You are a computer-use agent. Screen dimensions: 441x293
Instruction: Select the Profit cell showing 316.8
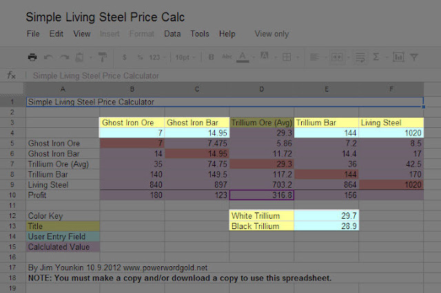pyautogui.click(x=261, y=195)
